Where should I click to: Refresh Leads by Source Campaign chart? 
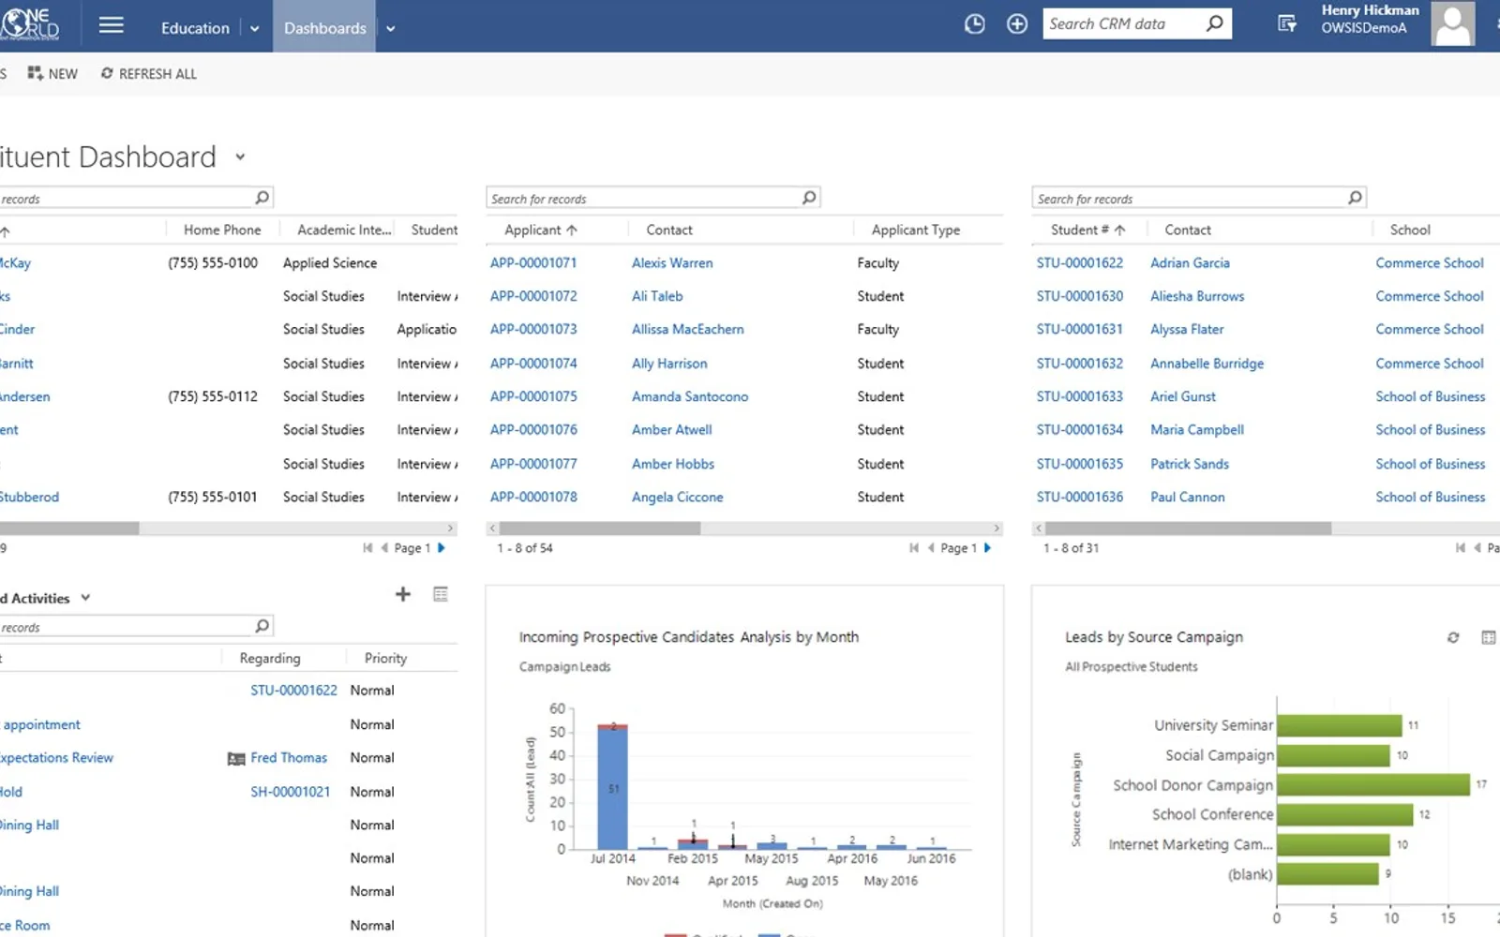coord(1453,637)
